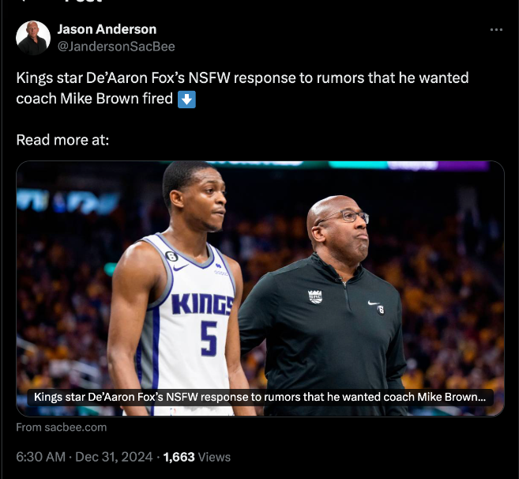Screen dimensions: 519x479
Task: Click the "From sacbee.com" source label
Action: (61, 427)
